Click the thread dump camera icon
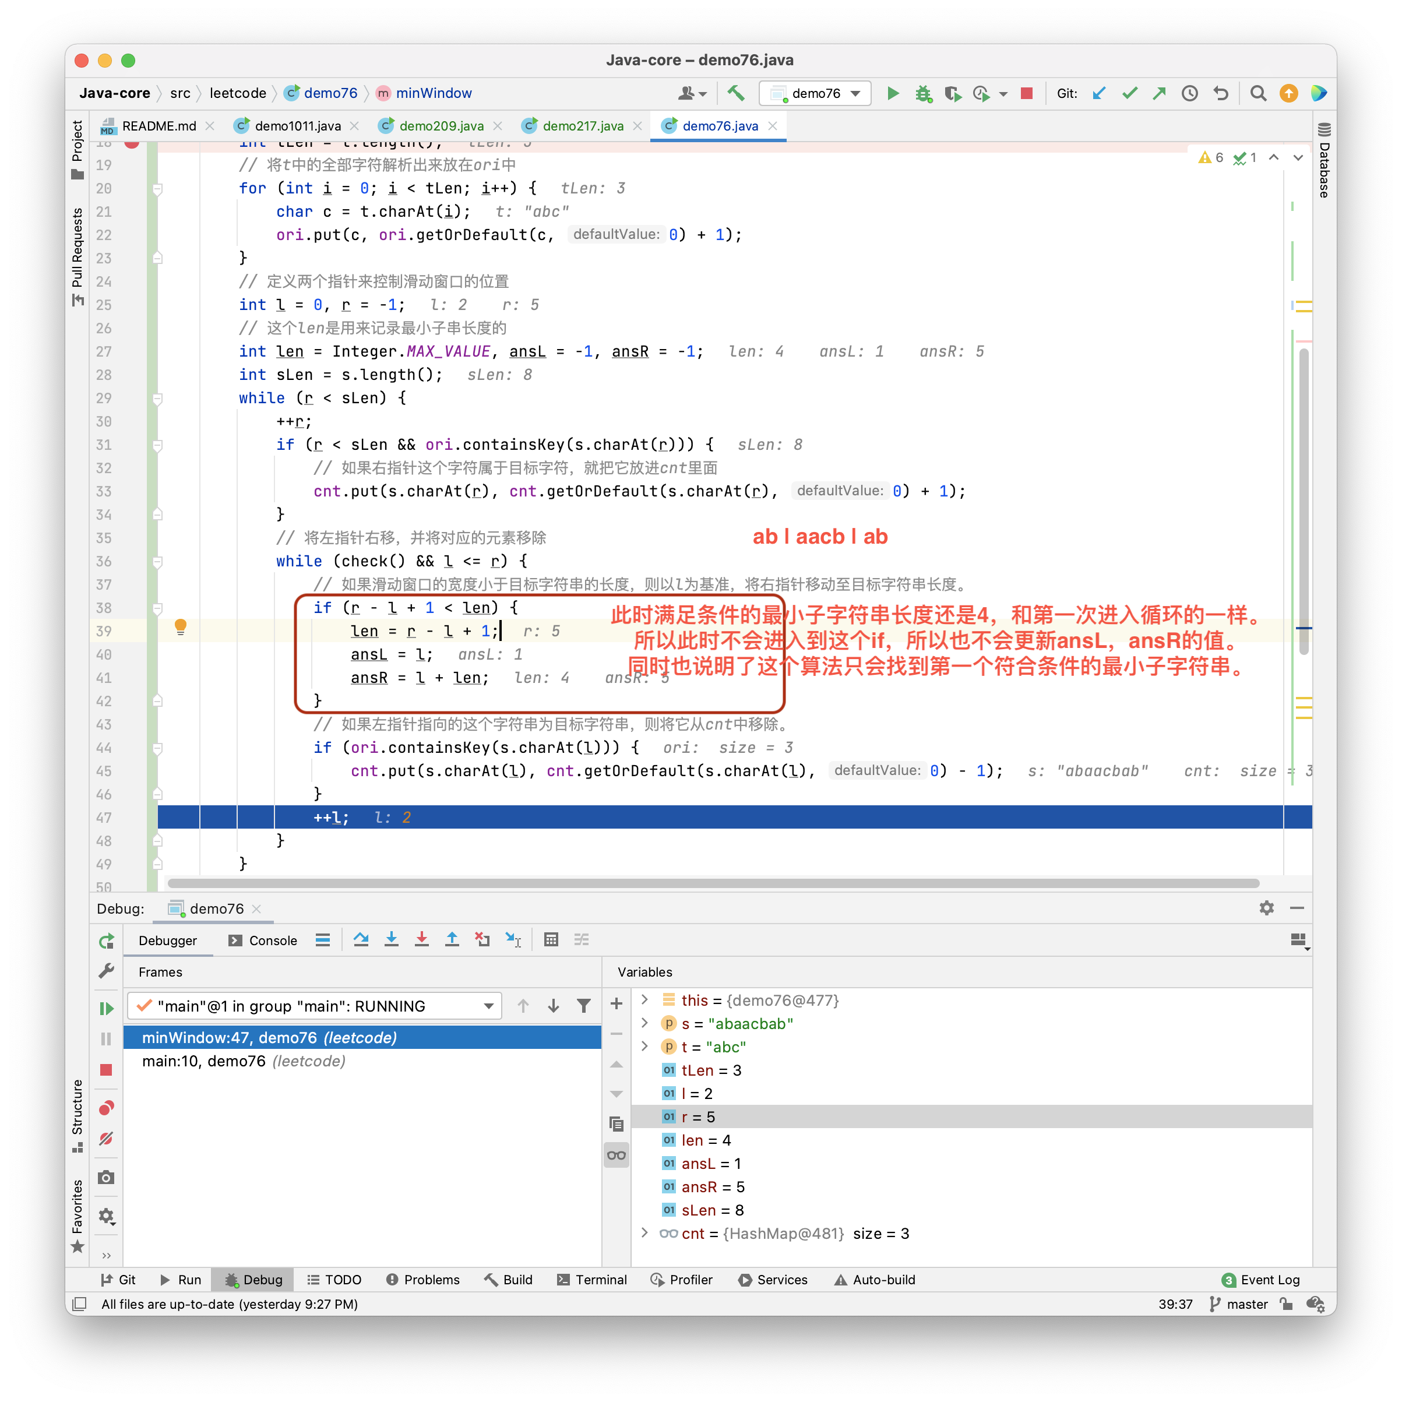The height and width of the screenshot is (1402, 1402). tap(106, 1176)
